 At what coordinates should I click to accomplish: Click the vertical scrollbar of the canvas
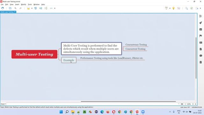196,58
